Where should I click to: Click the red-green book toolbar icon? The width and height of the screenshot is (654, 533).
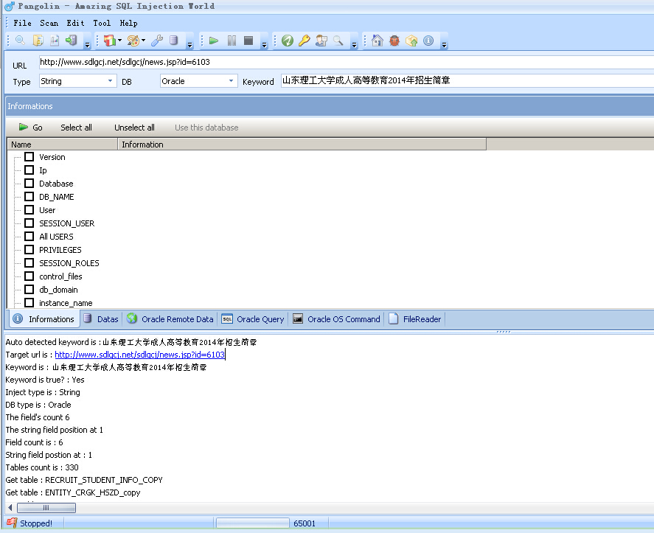pyautogui.click(x=109, y=41)
